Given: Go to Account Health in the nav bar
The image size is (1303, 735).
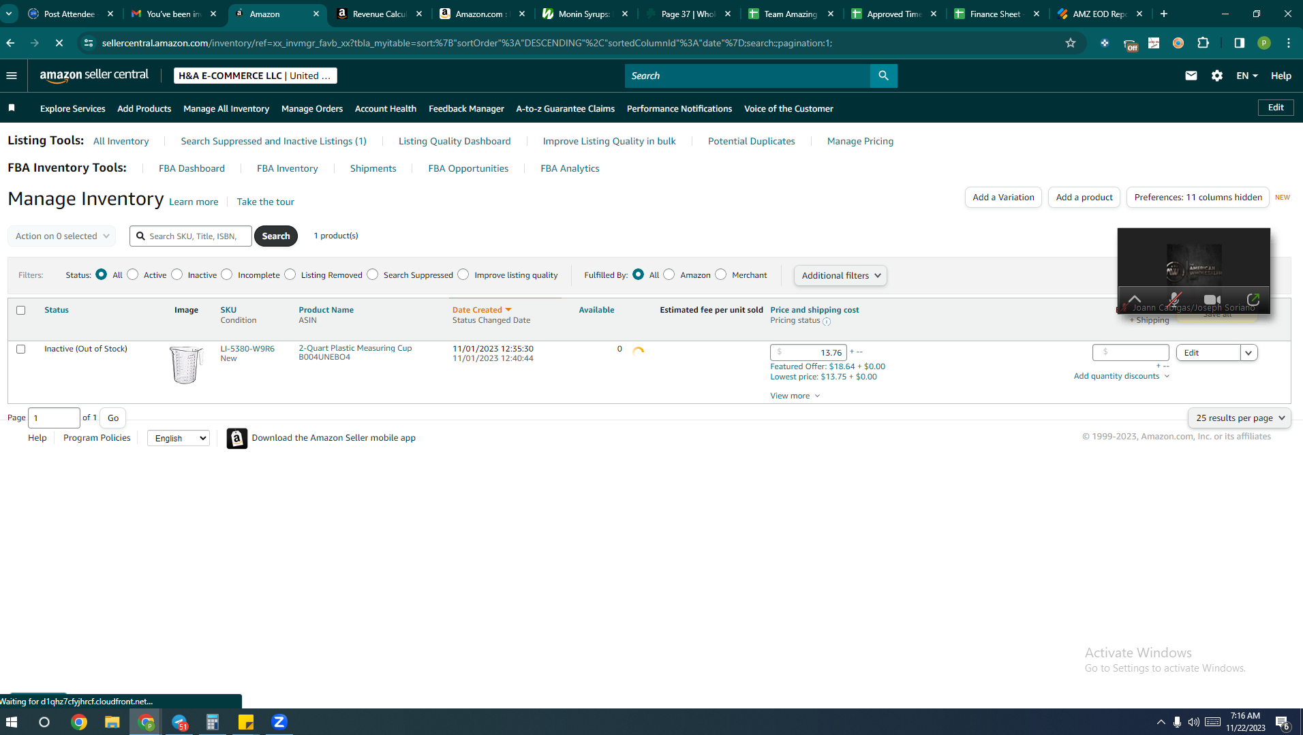Looking at the screenshot, I should tap(386, 109).
